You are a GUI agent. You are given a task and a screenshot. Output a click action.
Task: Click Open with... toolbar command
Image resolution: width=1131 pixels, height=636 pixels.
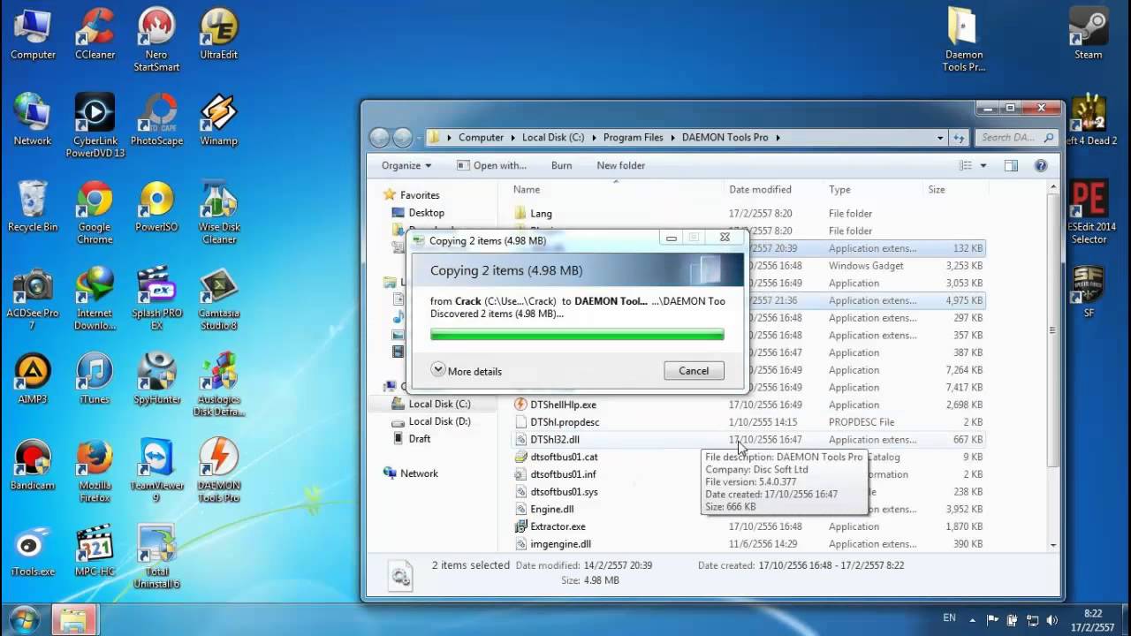point(491,165)
